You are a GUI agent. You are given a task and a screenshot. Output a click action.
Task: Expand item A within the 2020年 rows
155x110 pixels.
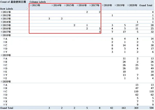[x=4, y=85]
